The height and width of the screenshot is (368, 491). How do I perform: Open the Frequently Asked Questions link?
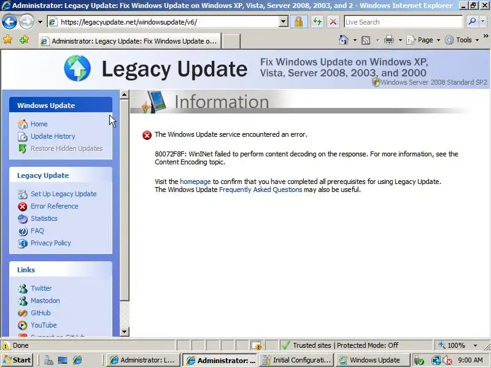pyautogui.click(x=260, y=190)
